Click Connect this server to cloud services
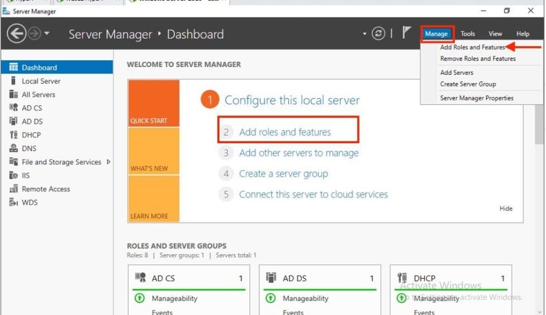Screen dimensions: 546x315 pos(313,195)
